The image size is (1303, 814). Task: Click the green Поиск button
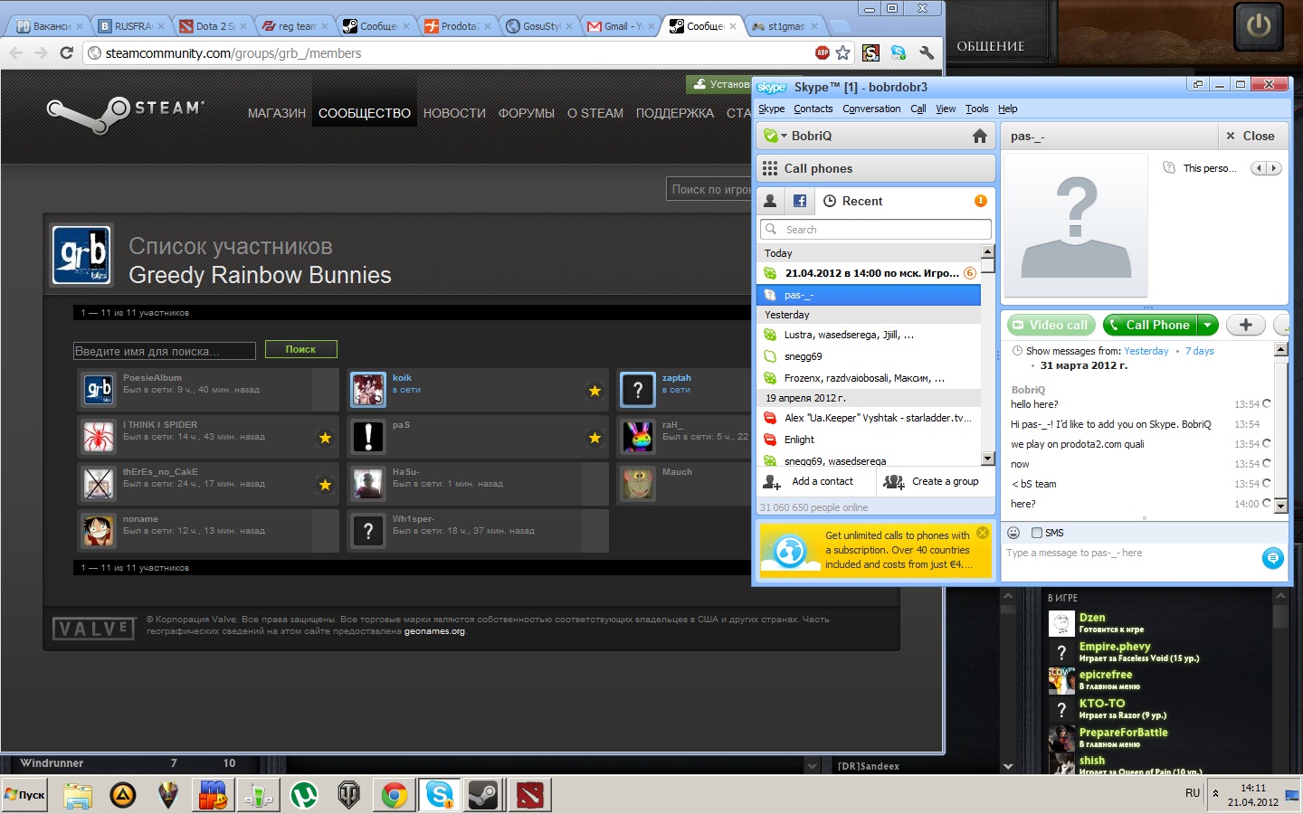click(300, 349)
